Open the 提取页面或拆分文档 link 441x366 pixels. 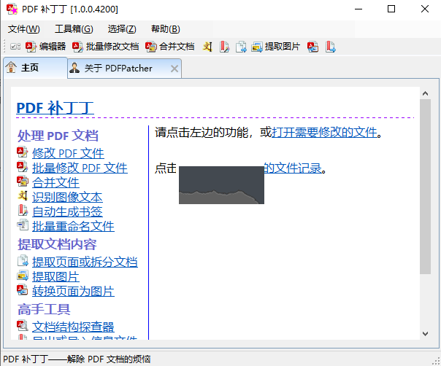point(85,262)
